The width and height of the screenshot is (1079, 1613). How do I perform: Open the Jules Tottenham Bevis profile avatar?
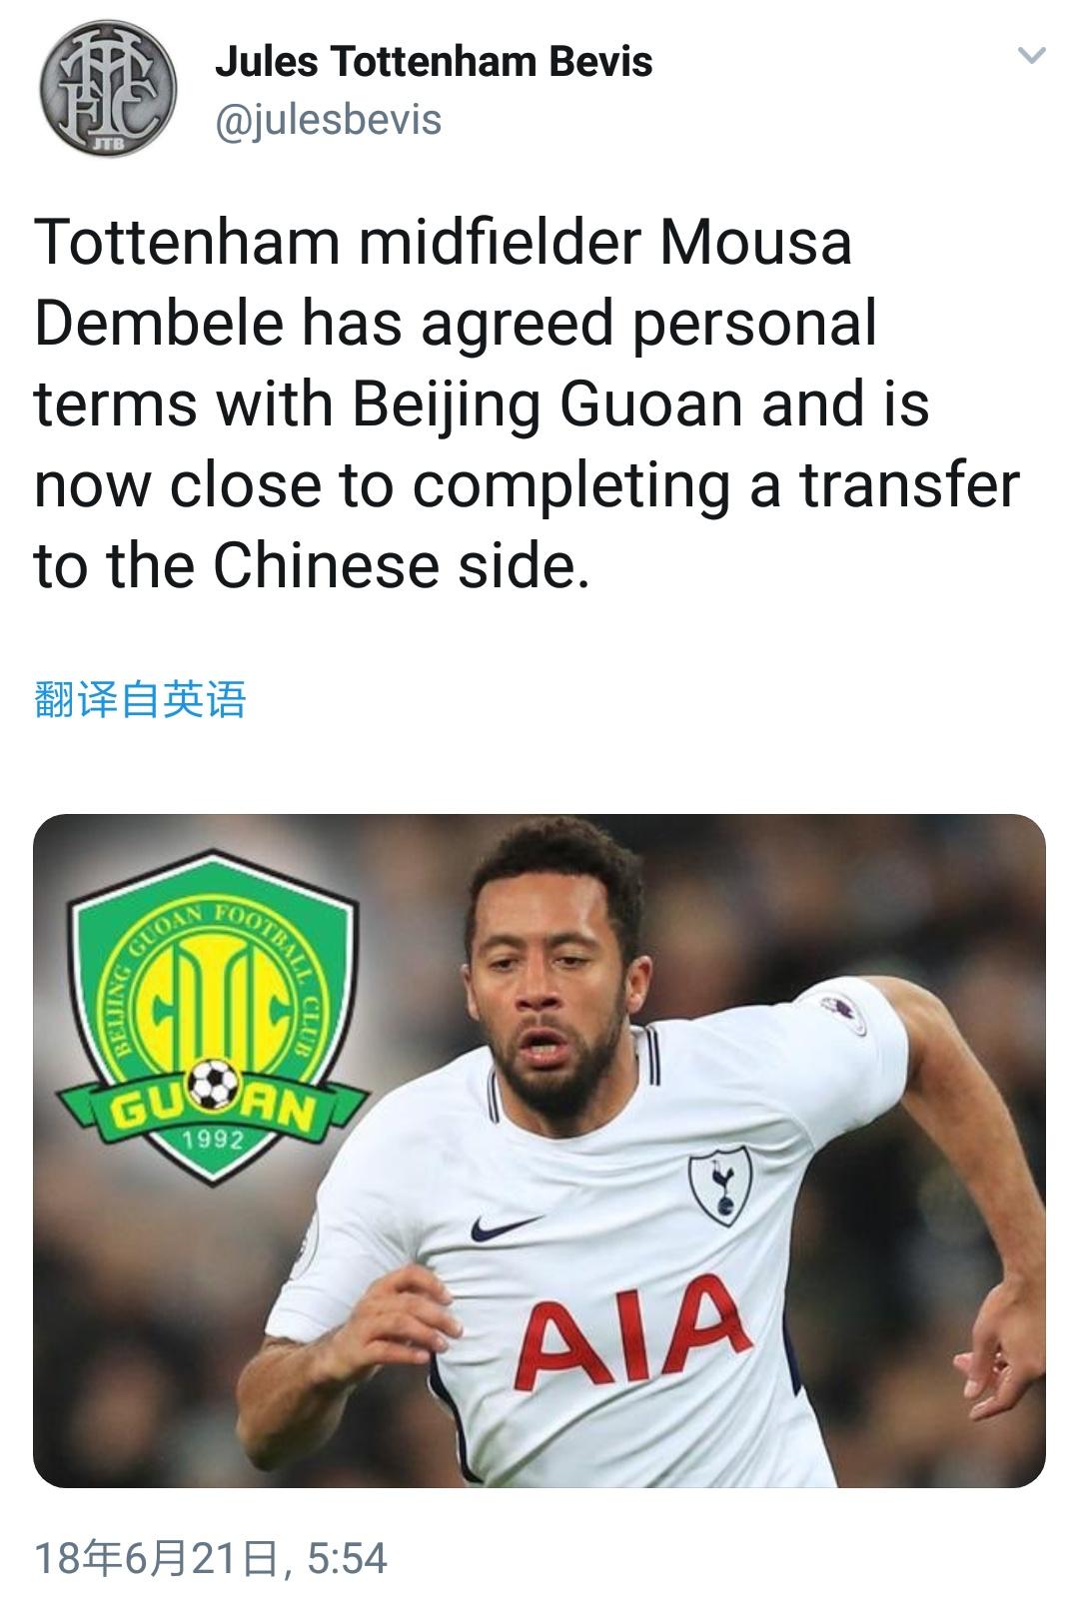point(108,89)
